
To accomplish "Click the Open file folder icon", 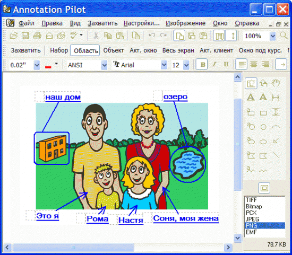I will (14, 36).
